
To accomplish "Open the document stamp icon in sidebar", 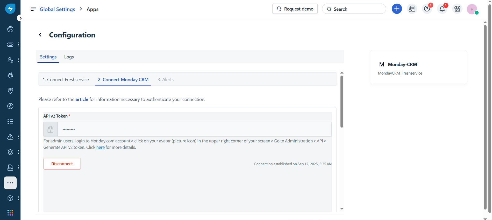I will coord(10,167).
